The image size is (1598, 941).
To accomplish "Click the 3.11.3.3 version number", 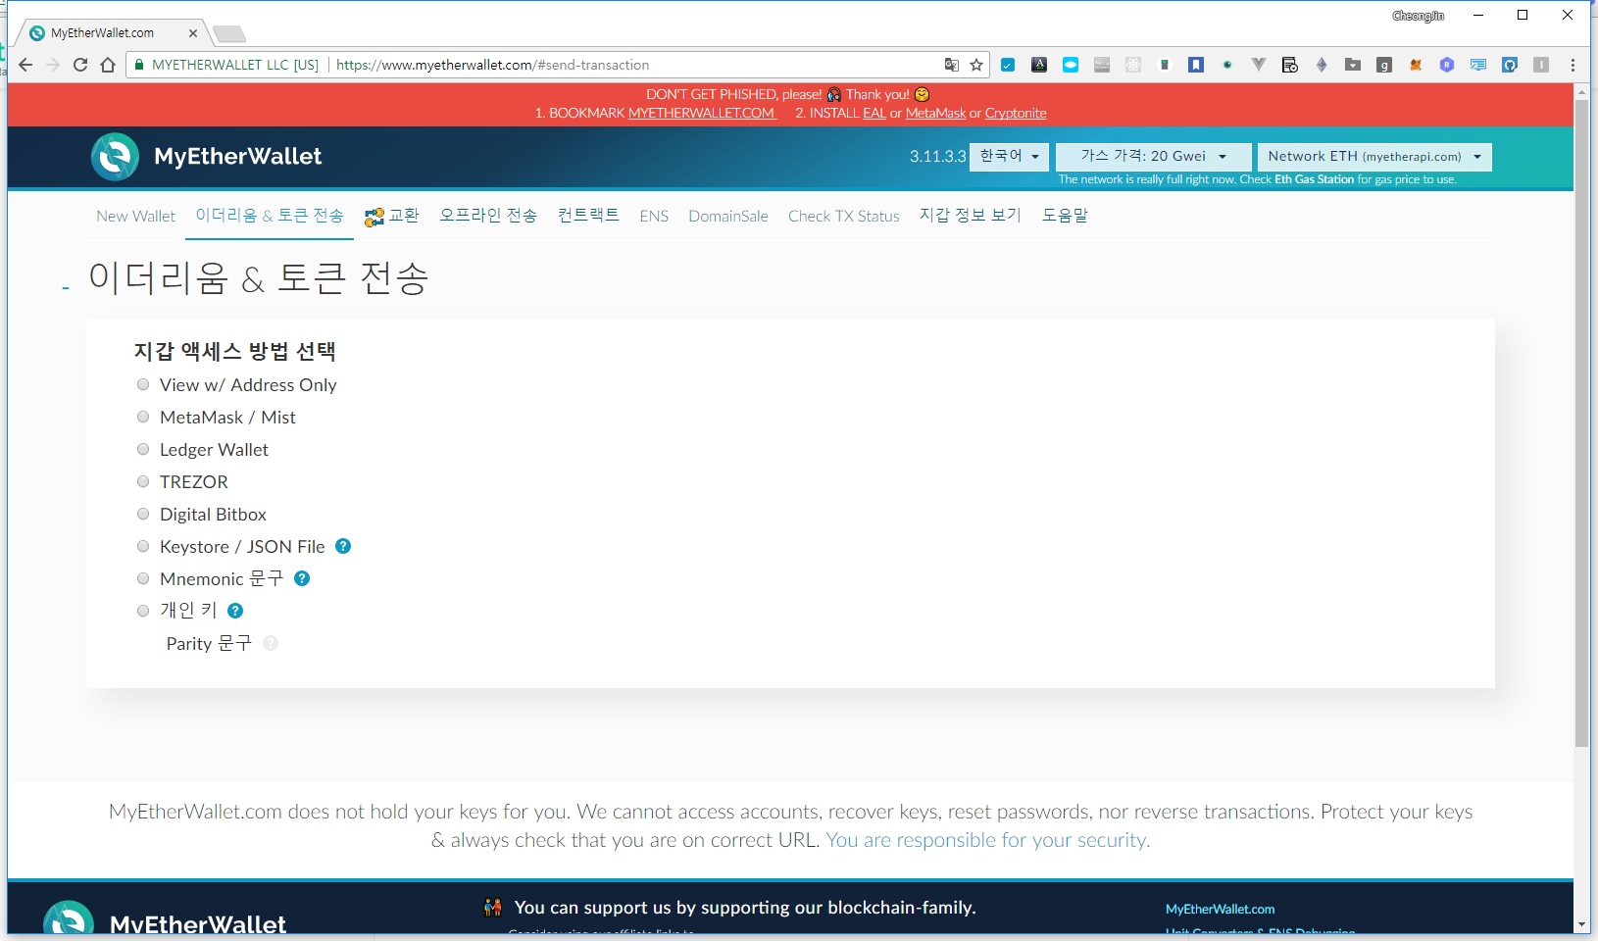I will coord(937,157).
